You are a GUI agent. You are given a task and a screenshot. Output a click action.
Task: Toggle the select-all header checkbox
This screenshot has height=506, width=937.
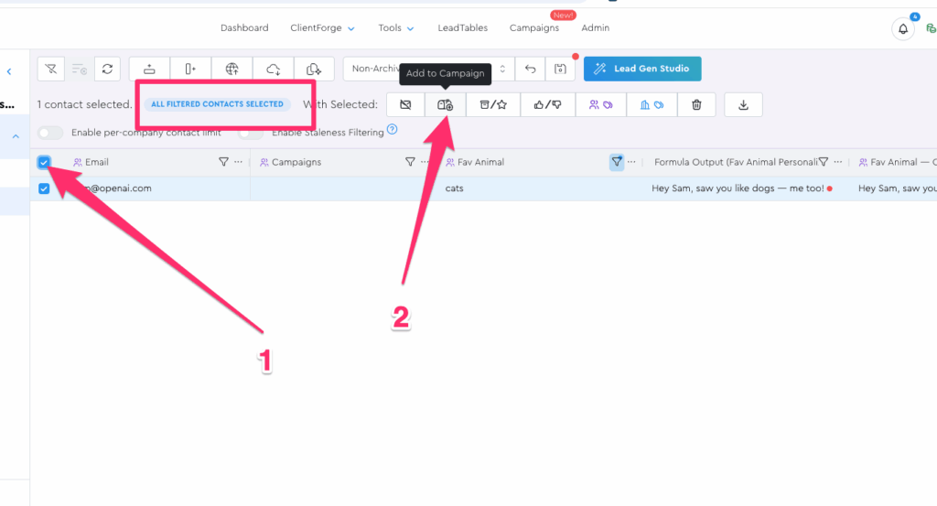point(44,162)
